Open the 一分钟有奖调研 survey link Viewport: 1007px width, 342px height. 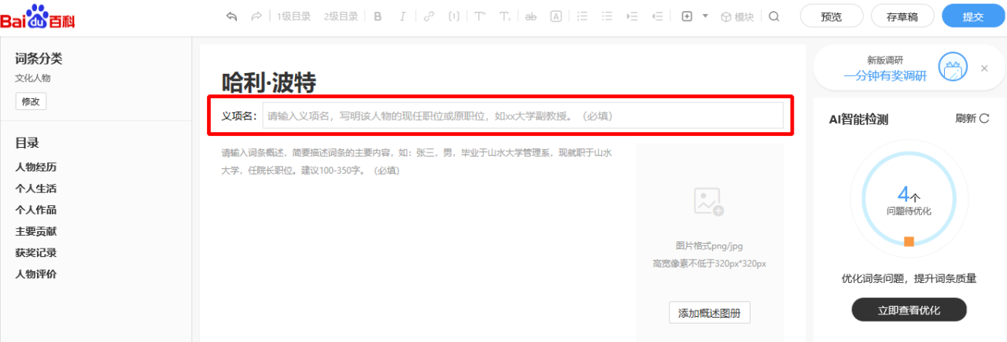[885, 76]
